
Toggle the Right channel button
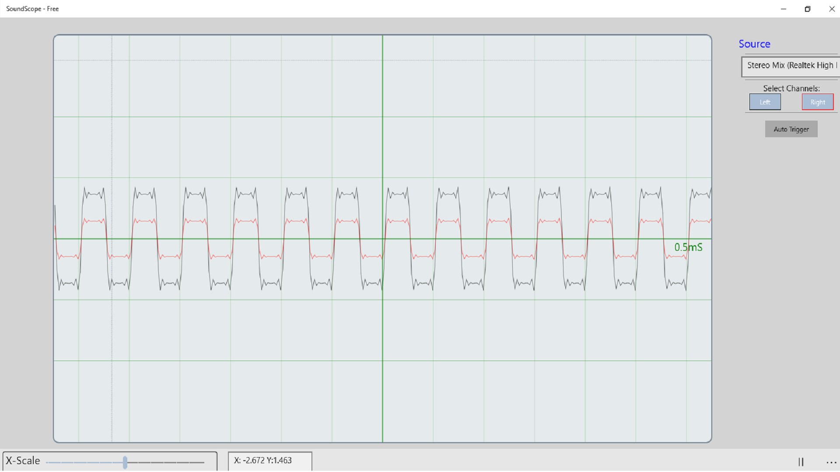[817, 102]
